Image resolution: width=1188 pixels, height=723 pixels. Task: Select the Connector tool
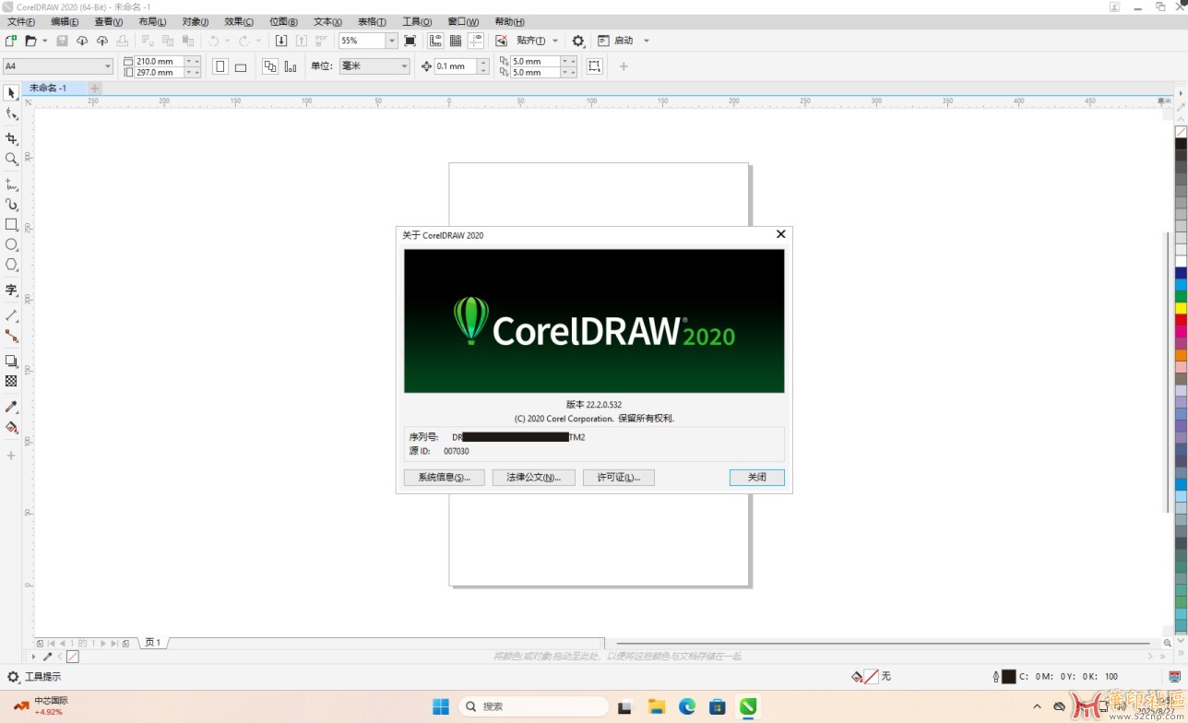click(11, 336)
